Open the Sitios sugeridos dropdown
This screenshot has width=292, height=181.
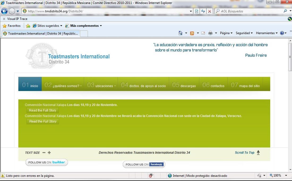point(47,26)
